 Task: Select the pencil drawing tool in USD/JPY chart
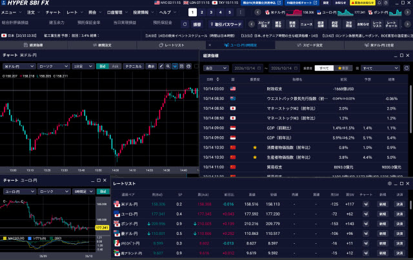point(161,66)
